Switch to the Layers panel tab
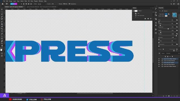Viewport: 180px width, 101px height. [163, 53]
